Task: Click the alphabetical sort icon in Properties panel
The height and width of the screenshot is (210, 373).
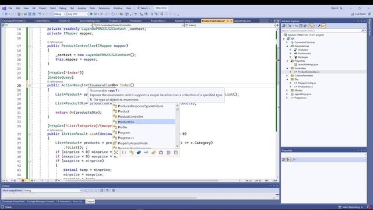Action: pyautogui.click(x=288, y=159)
